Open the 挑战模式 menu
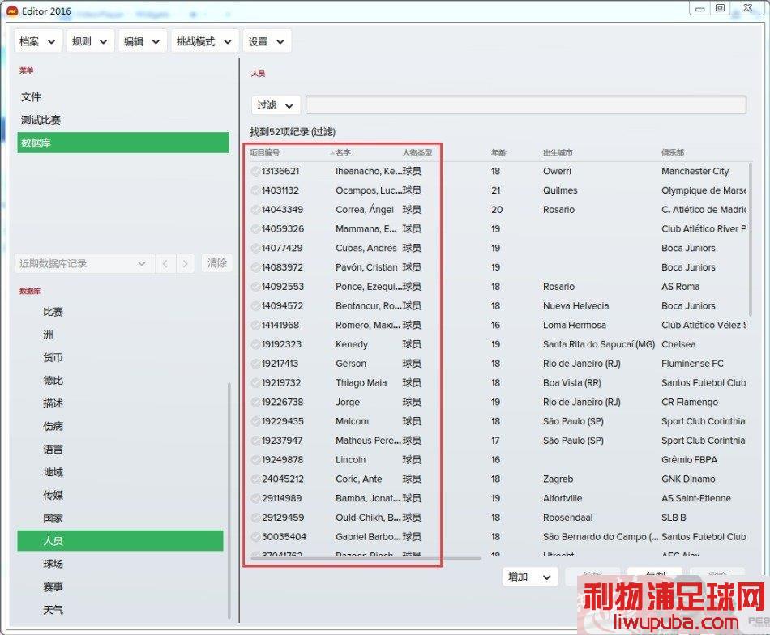The height and width of the screenshot is (635, 770). pyautogui.click(x=205, y=41)
